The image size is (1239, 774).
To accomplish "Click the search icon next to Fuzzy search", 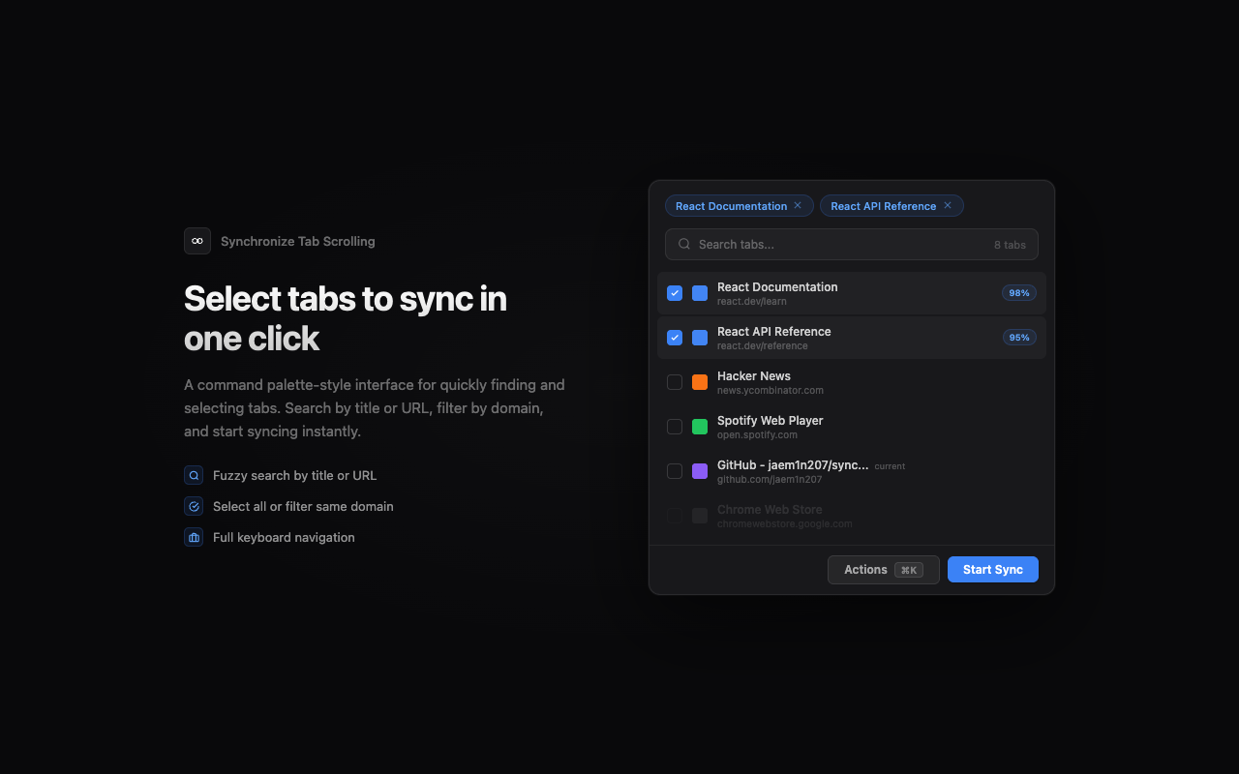I will pos(194,475).
